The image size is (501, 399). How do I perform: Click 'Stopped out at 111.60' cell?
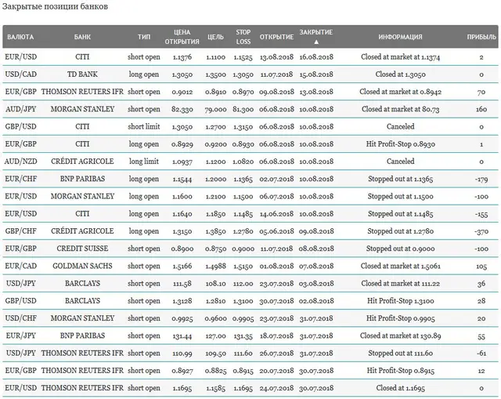[400, 353]
